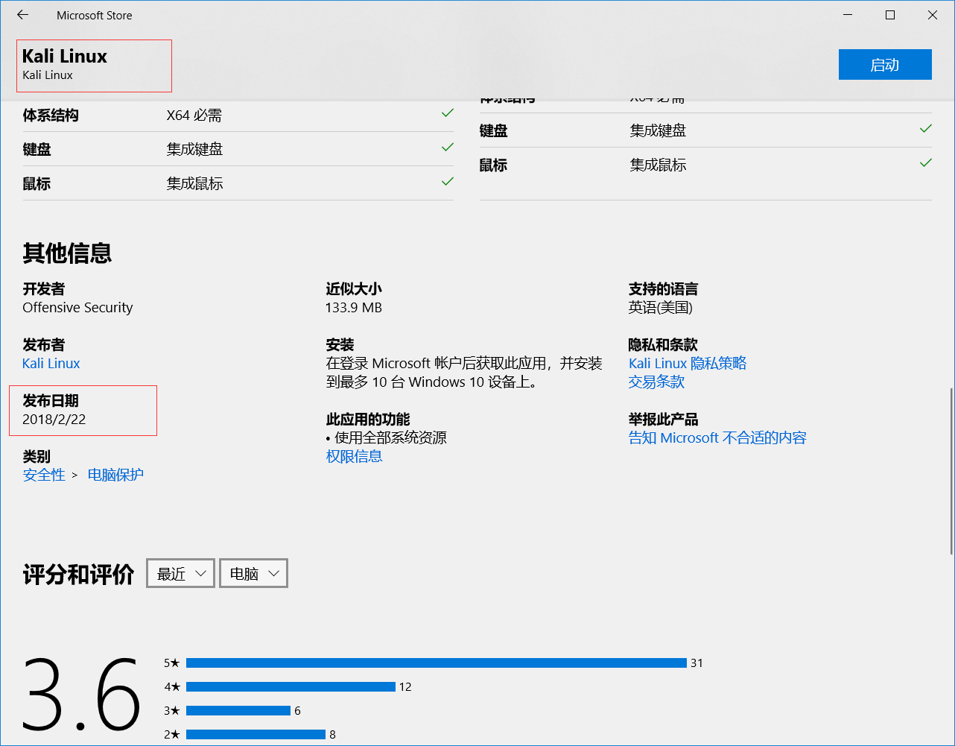Open the 电脑保护 subcategory link
The height and width of the screenshot is (746, 955).
(115, 475)
